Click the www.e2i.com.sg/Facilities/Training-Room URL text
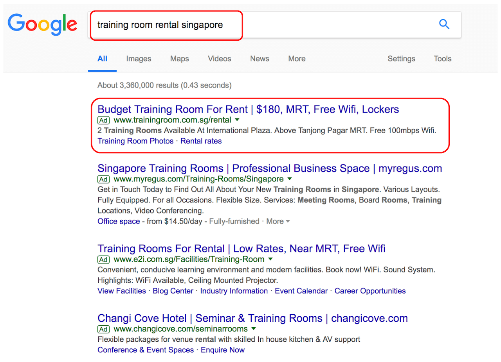This screenshot has height=362, width=501. click(x=189, y=259)
